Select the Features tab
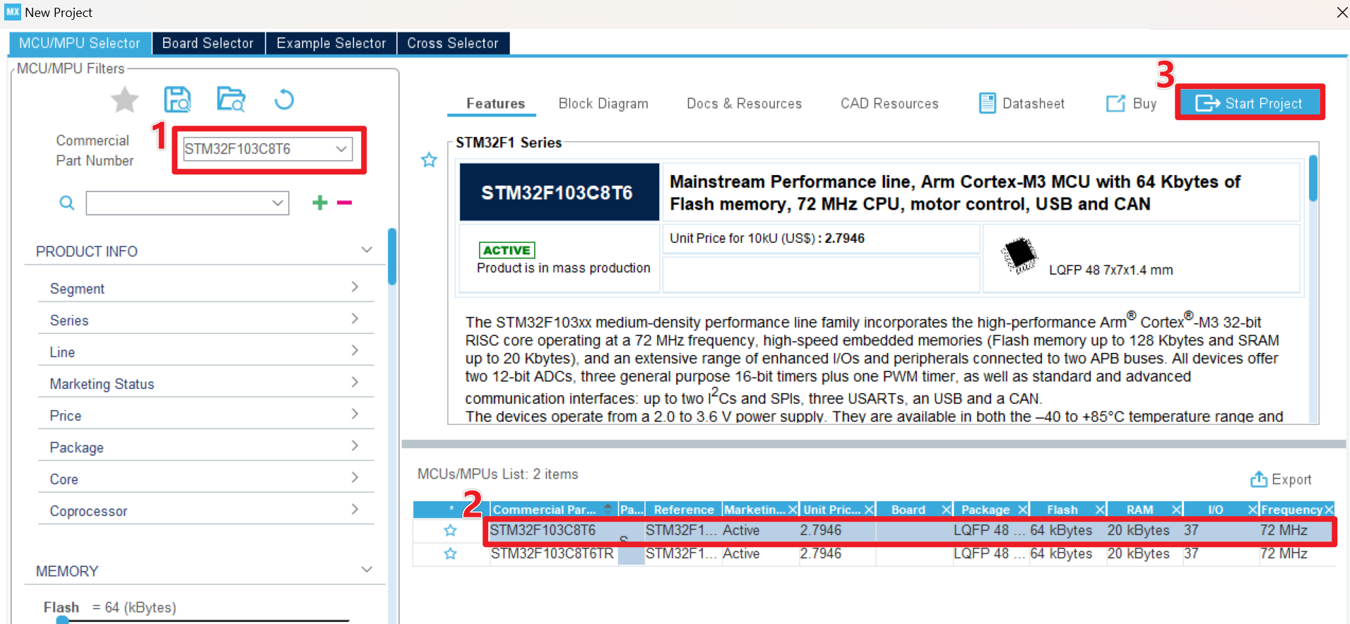This screenshot has width=1350, height=624. coord(496,104)
